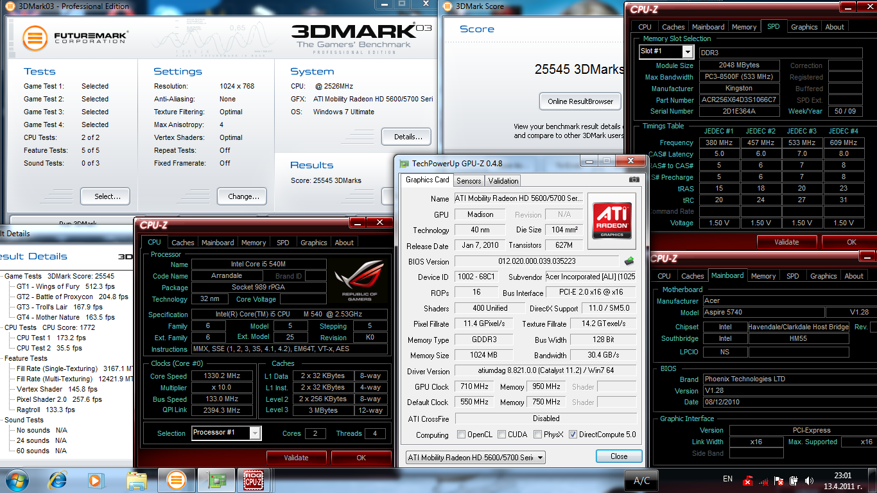877x493 pixels.
Task: Open Windows Explorer folder on the taskbar
Action: coord(137,480)
